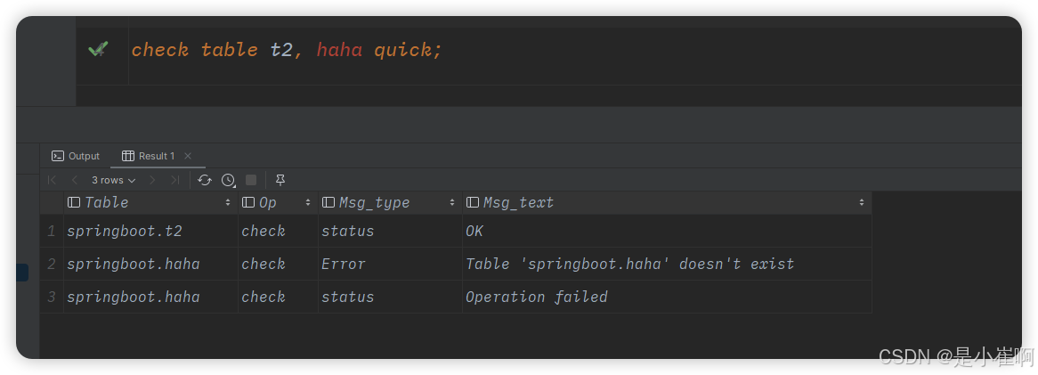Screen dimensions: 1038x375
Task: Click the 'Operation failed' message cell
Action: tap(536, 297)
